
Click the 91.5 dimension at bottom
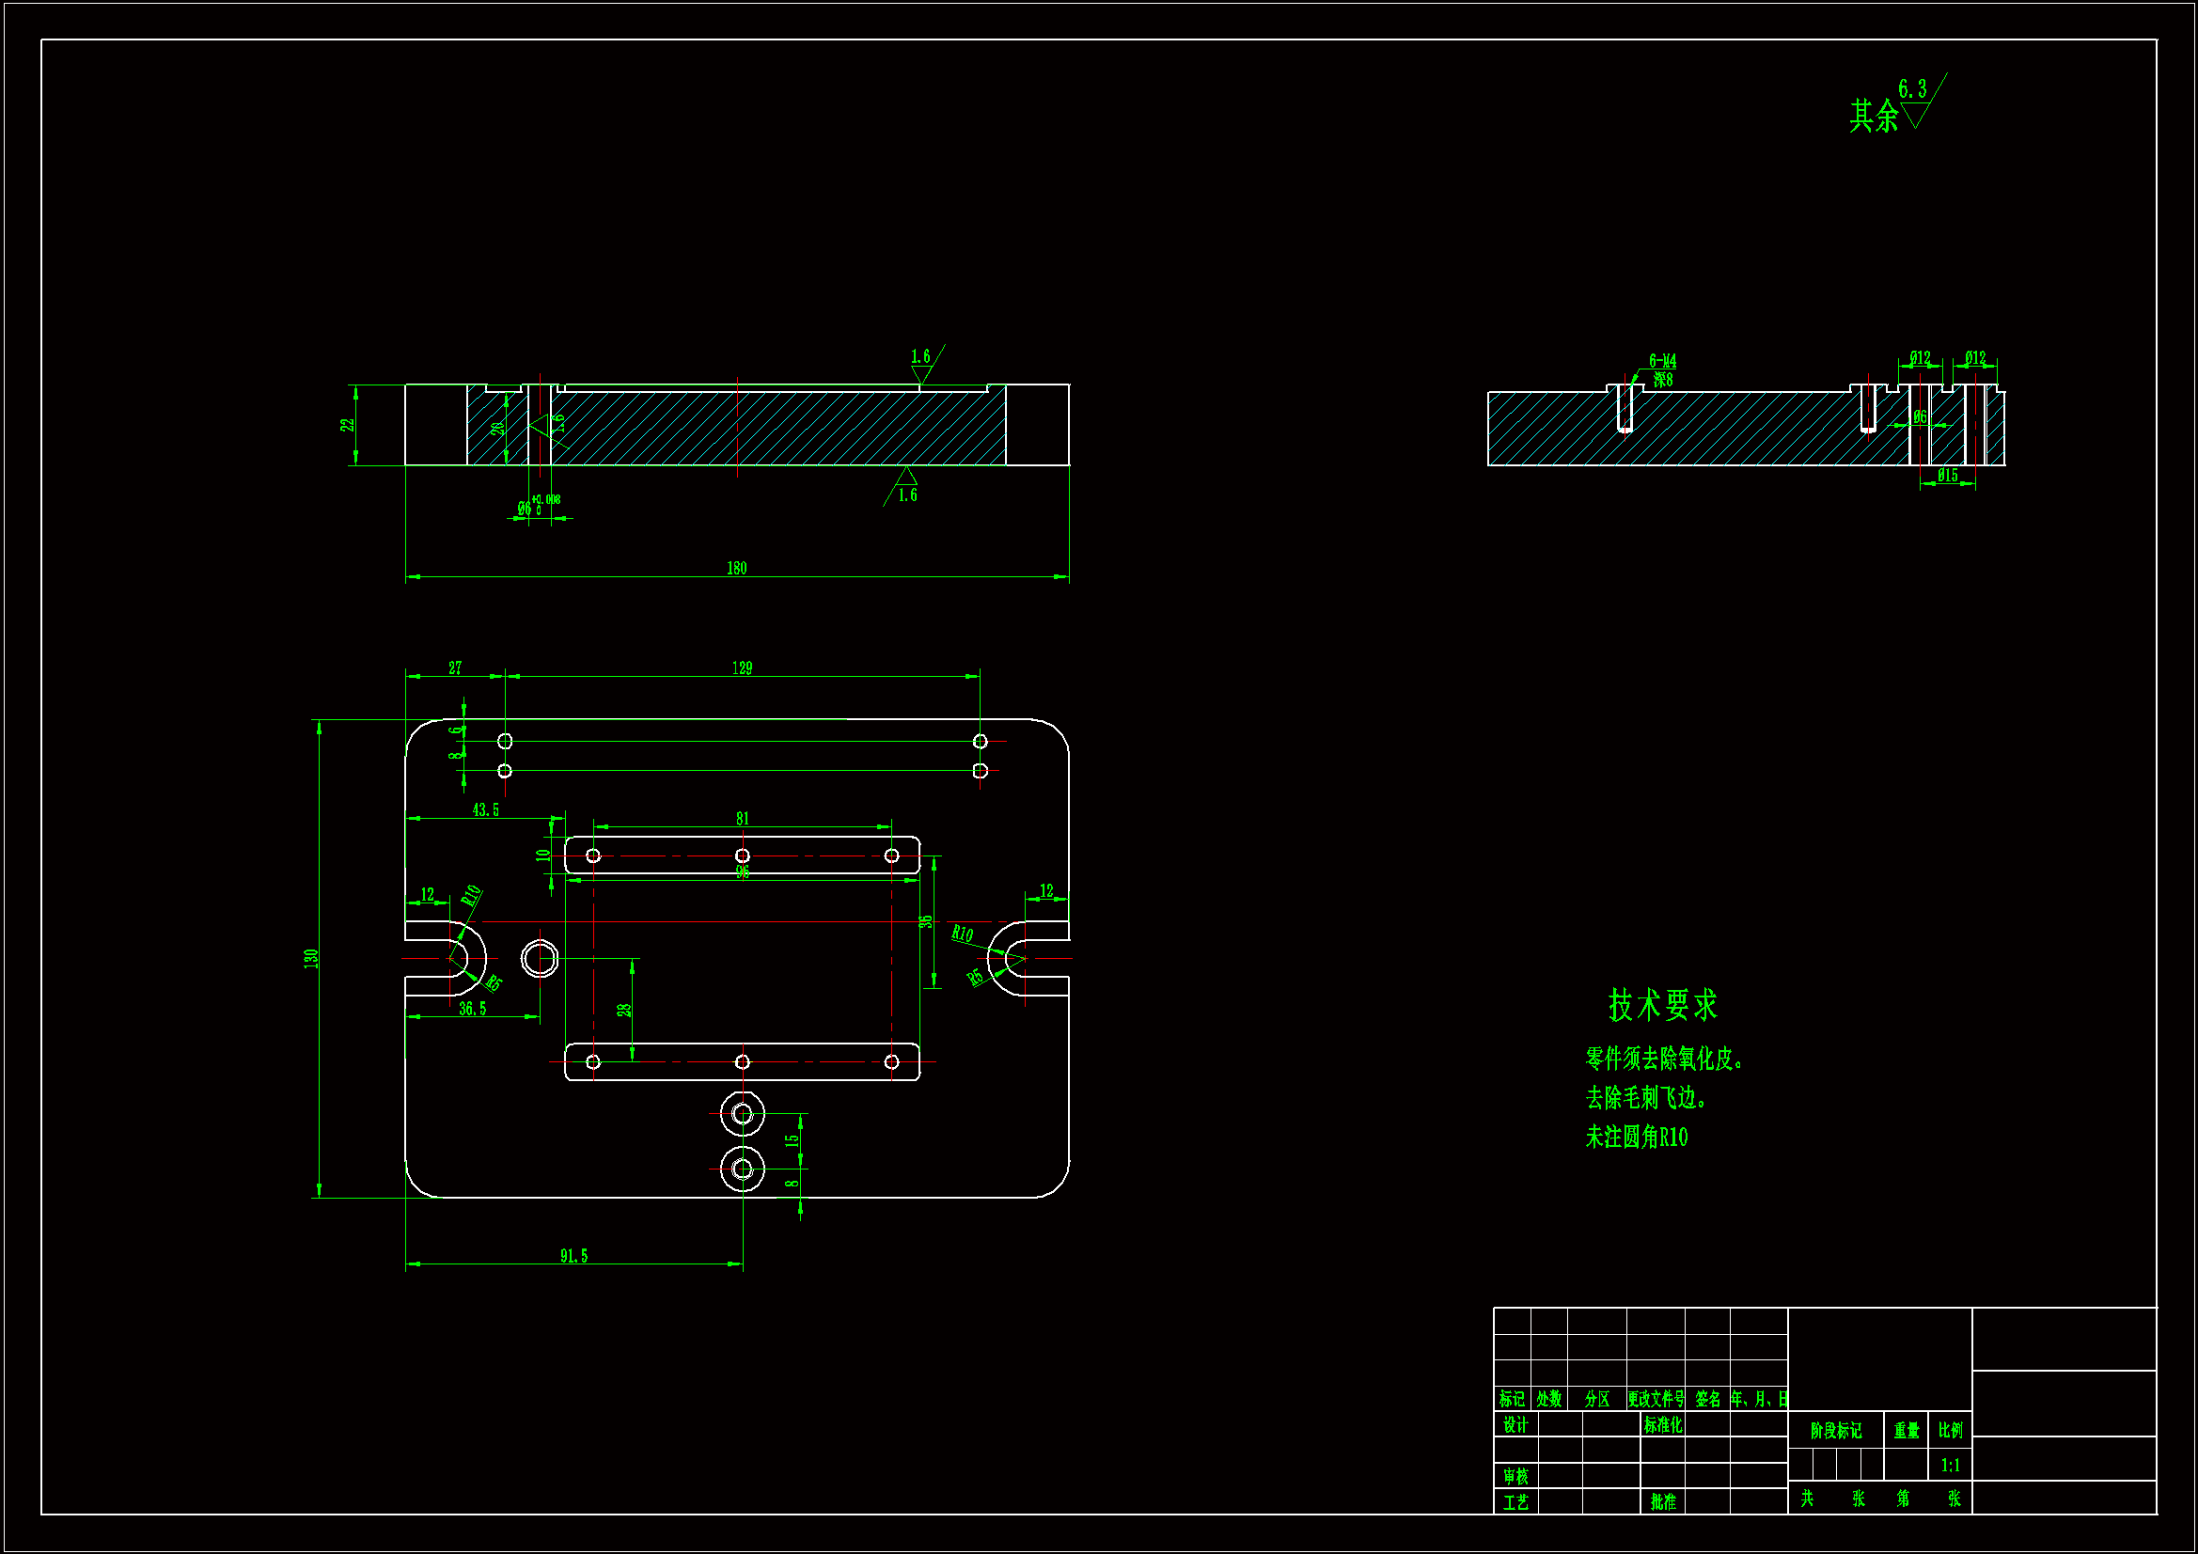point(573,1256)
